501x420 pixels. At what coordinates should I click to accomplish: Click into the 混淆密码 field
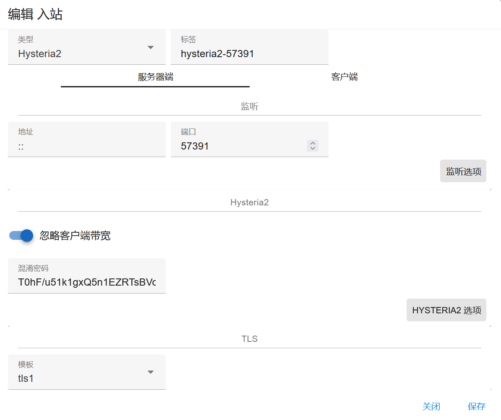pyautogui.click(x=86, y=282)
